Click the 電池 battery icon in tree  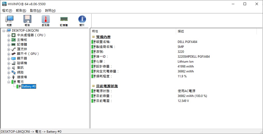click(14, 82)
